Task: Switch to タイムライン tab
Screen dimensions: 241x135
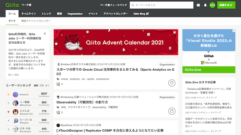Action: [29, 14]
